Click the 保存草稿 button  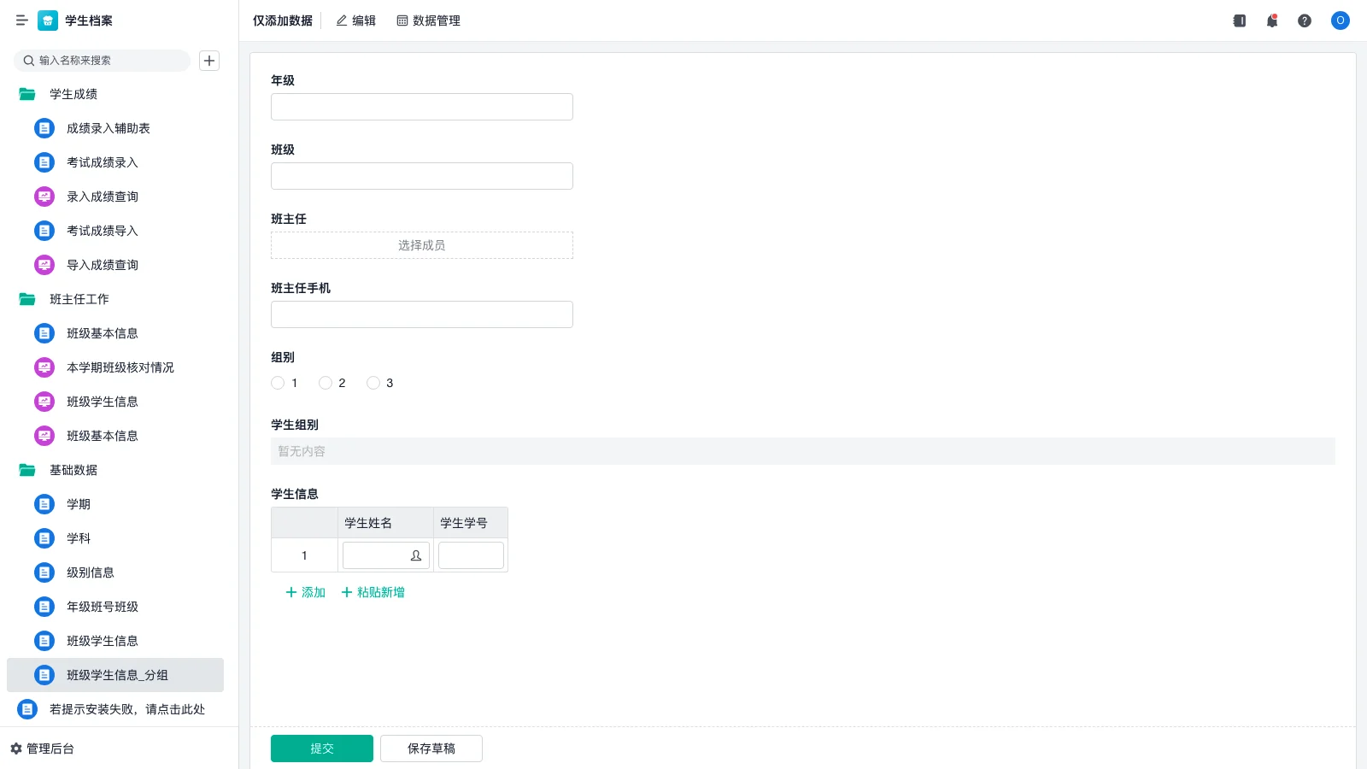point(431,748)
